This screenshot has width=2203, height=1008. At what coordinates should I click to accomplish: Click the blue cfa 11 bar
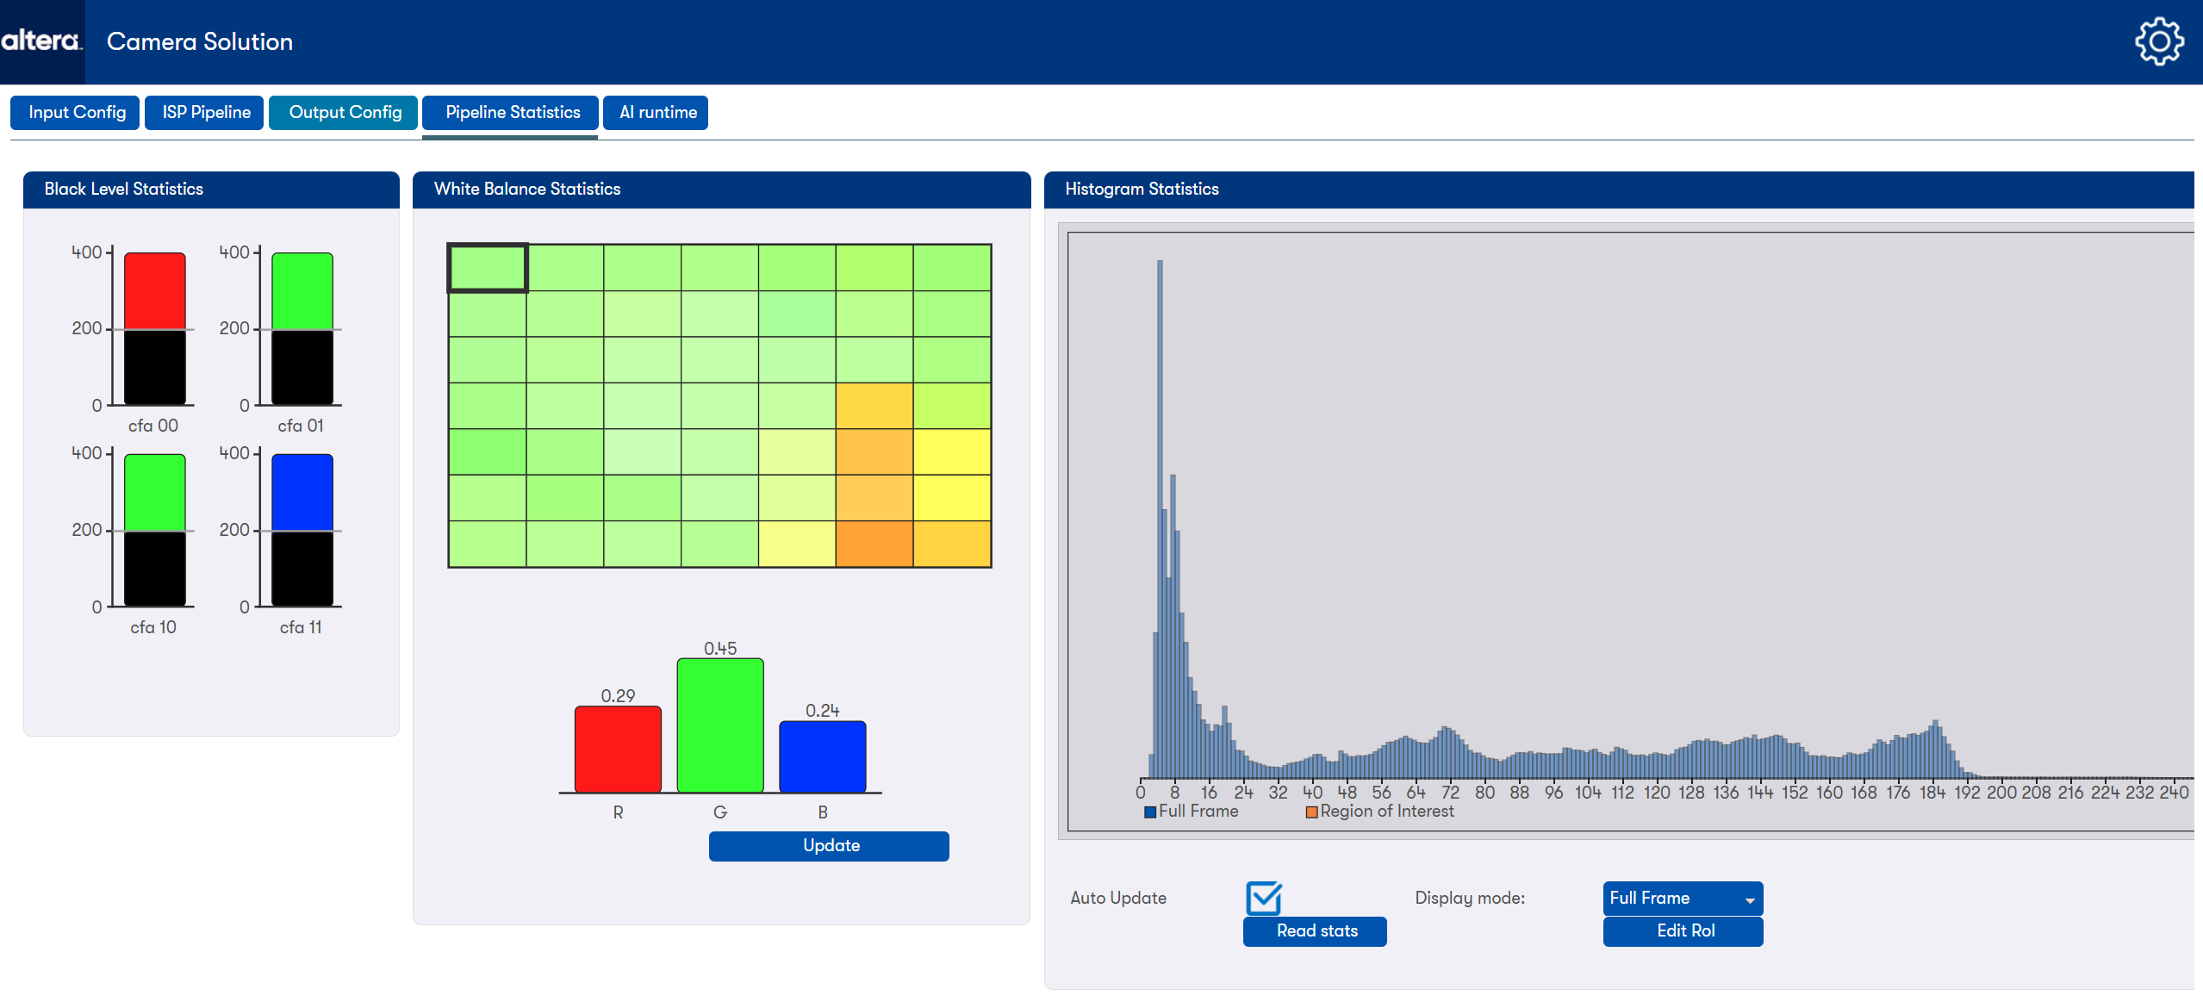click(x=302, y=493)
